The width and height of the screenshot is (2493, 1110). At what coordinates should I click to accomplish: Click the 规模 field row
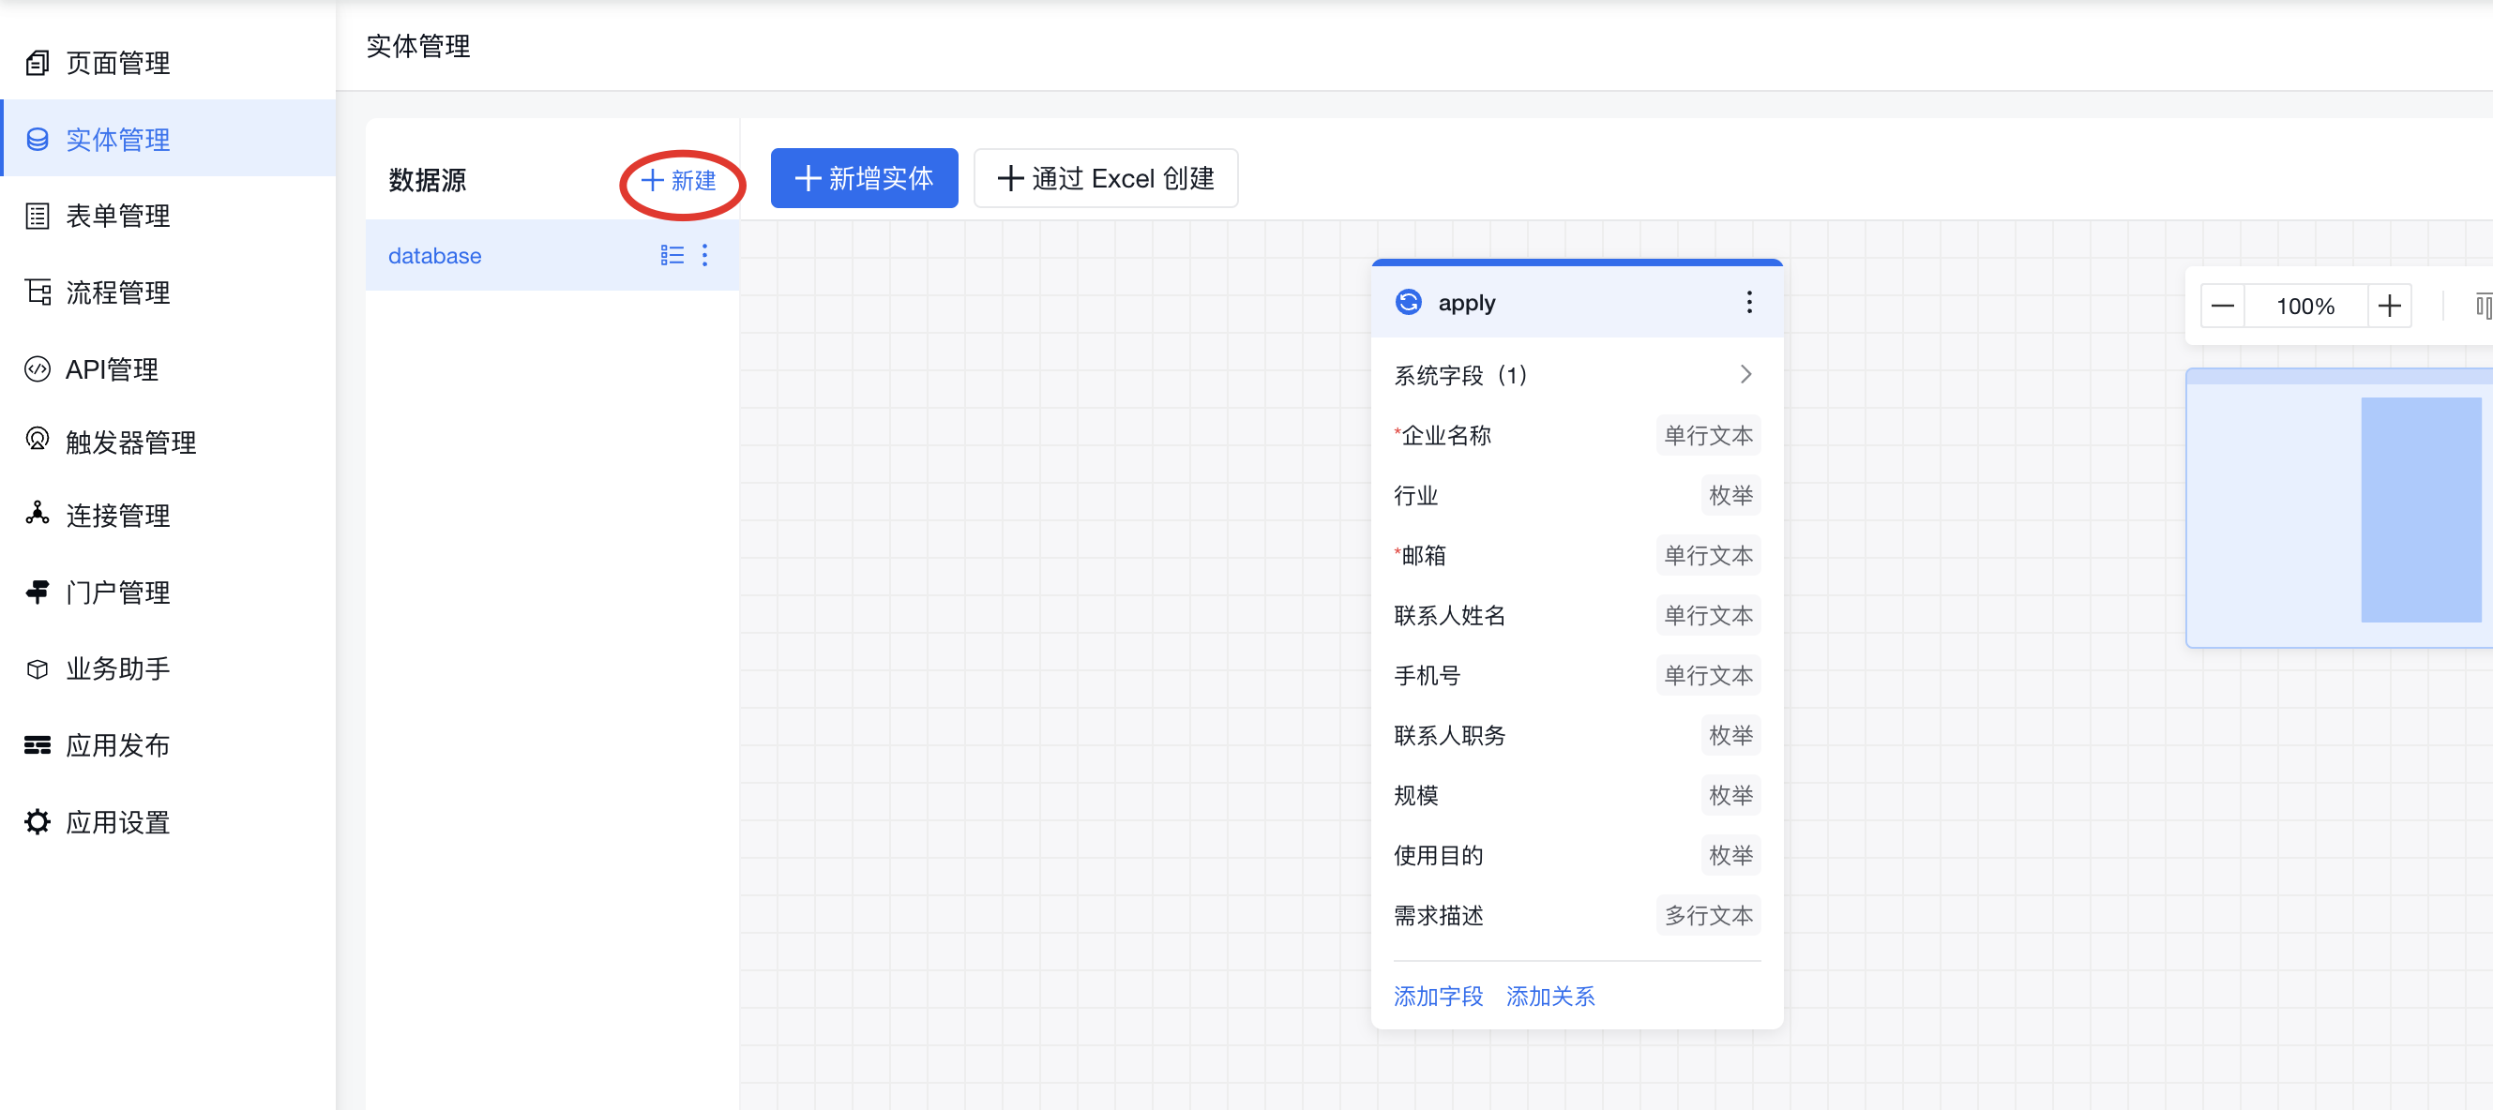[x=1577, y=796]
